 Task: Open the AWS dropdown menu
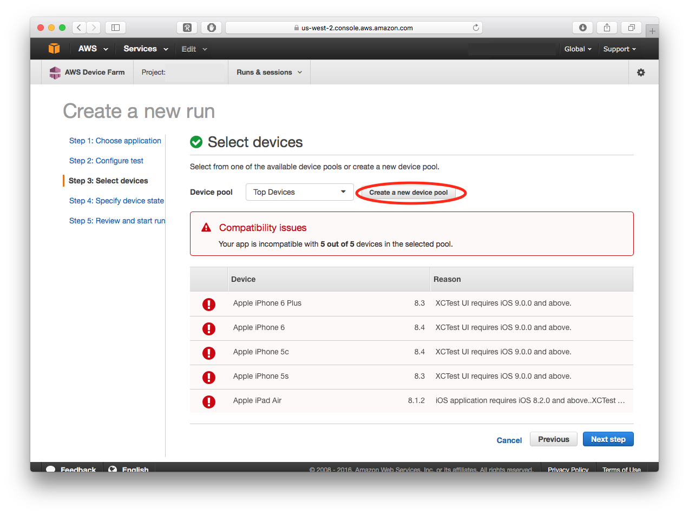coord(93,49)
